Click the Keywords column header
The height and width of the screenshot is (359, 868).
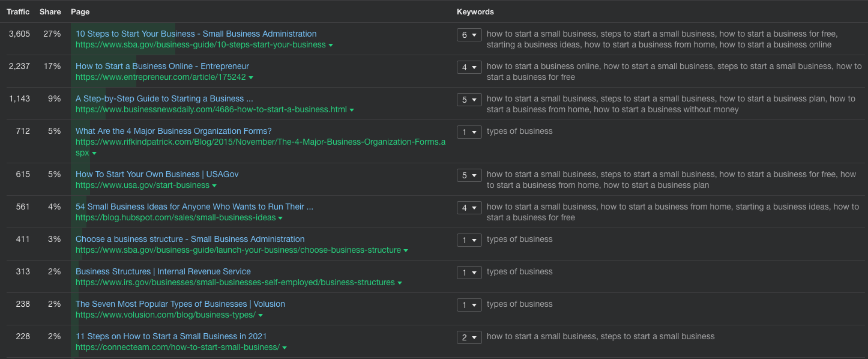[475, 12]
